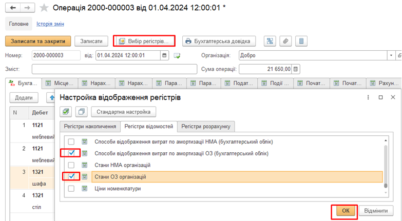Click the favorites star icon

pos(45,8)
